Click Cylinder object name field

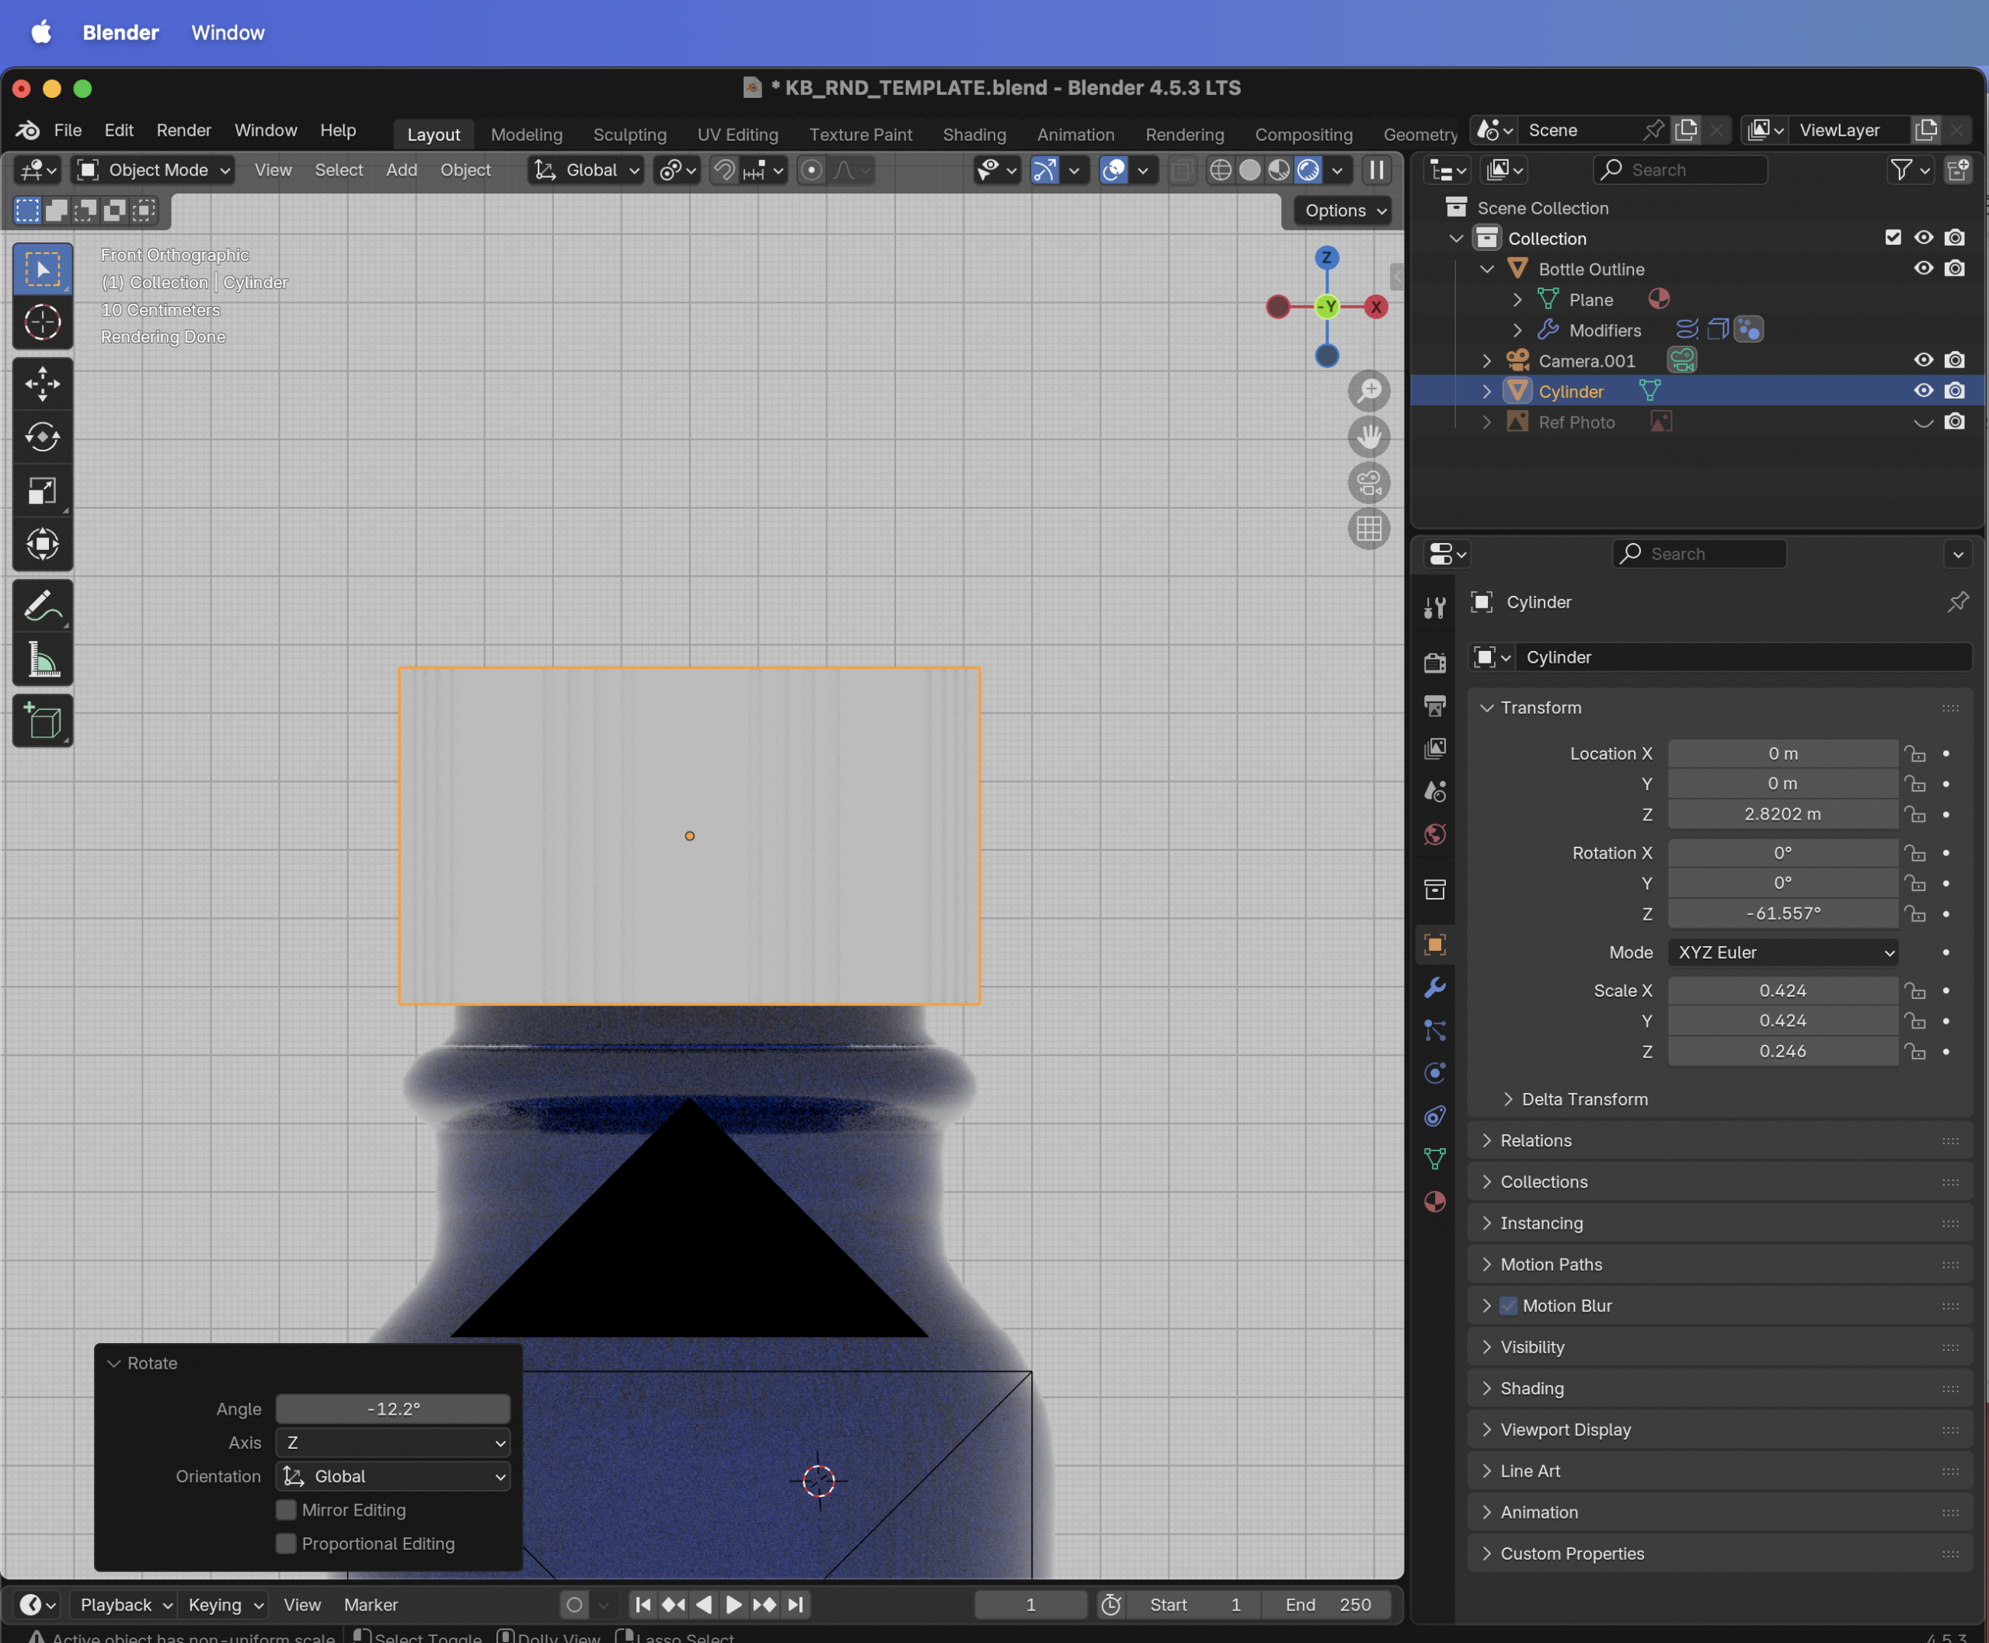tap(1743, 657)
